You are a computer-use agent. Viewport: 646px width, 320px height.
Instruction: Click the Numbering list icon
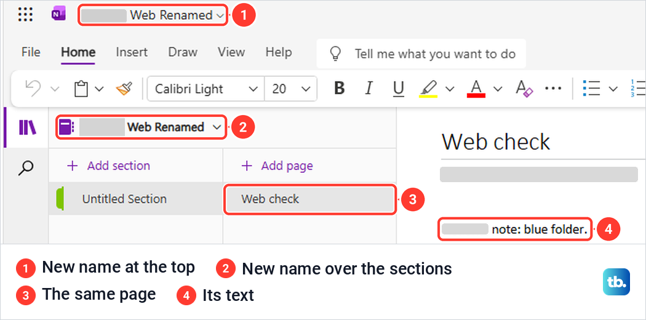638,89
